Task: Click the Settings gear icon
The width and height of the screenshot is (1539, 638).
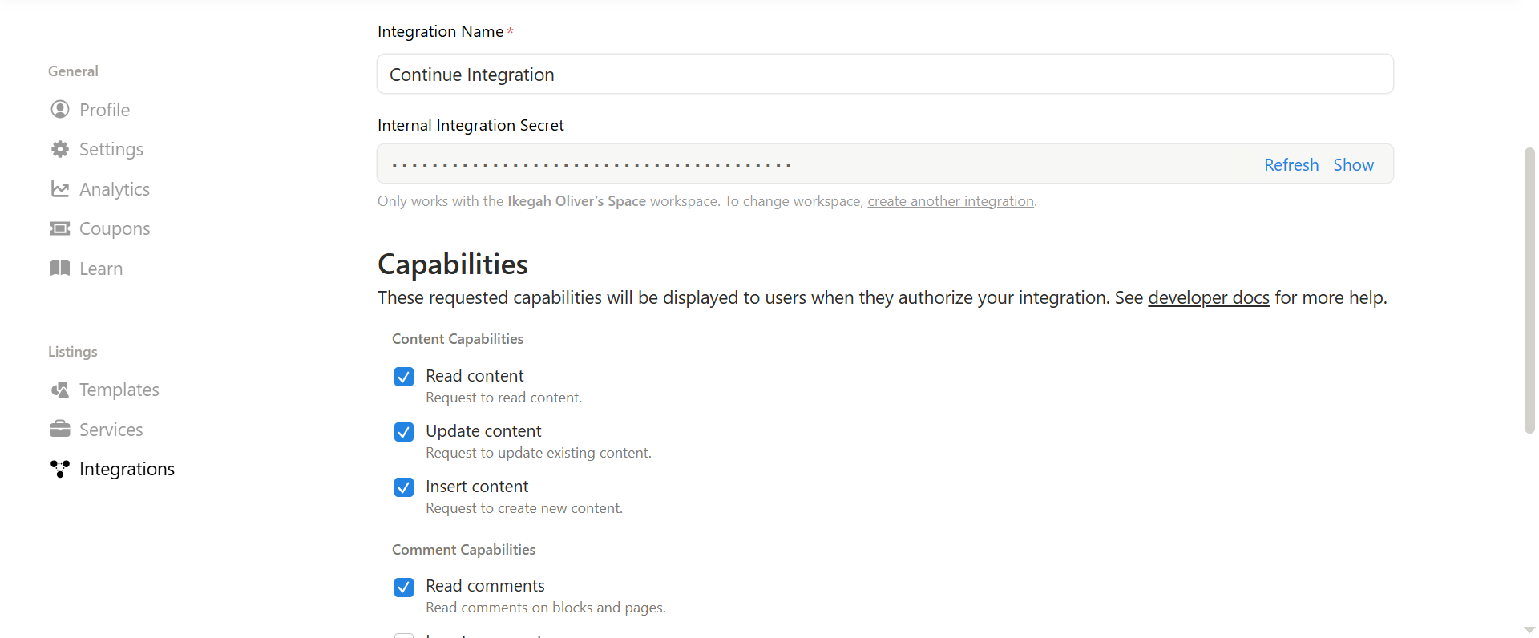Action: (60, 149)
